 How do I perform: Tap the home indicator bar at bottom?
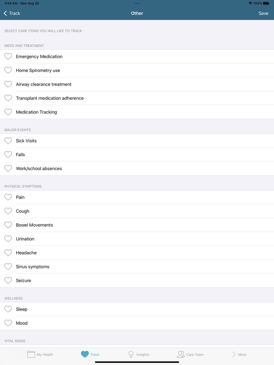pos(137,362)
